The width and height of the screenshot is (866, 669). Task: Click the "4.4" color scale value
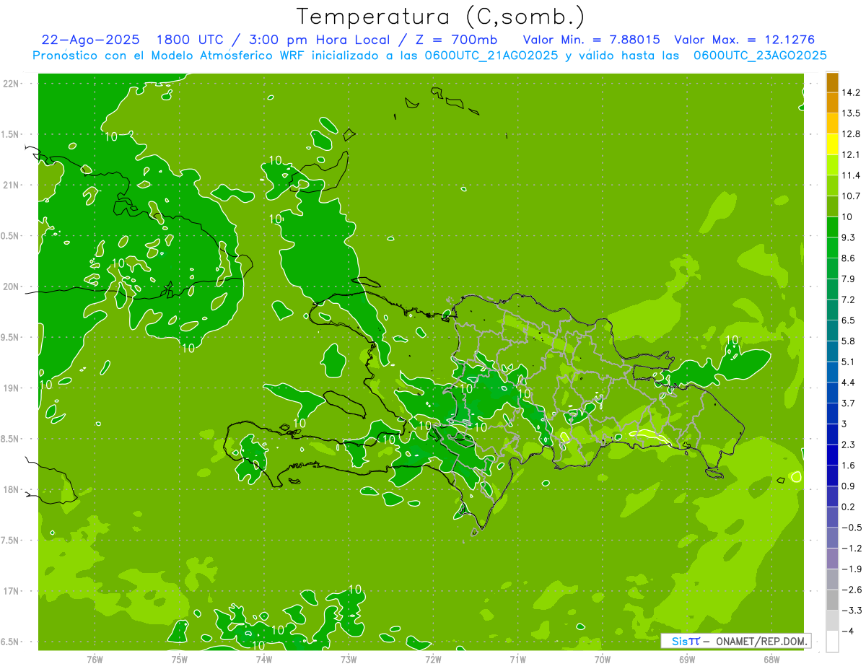tap(849, 382)
